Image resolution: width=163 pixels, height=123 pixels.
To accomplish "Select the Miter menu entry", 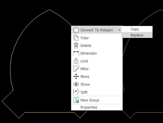I will [97, 69].
